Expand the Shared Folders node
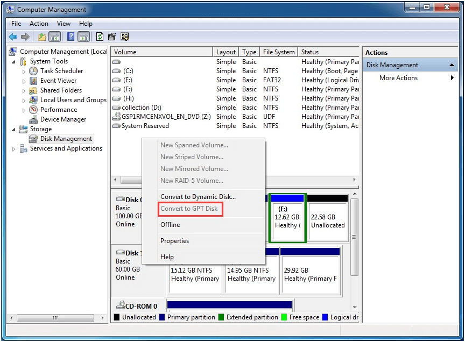Image resolution: width=465 pixels, height=342 pixels. pos(24,91)
